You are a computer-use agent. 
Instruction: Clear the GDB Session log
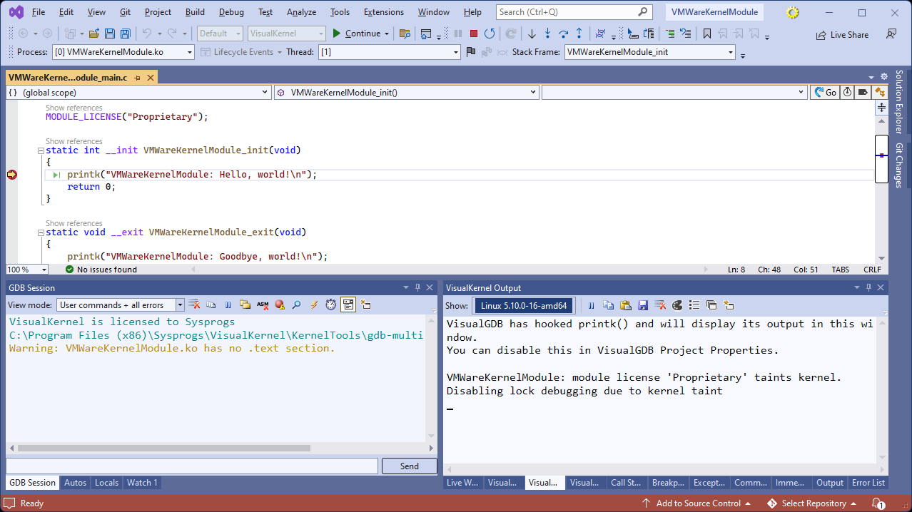point(194,305)
